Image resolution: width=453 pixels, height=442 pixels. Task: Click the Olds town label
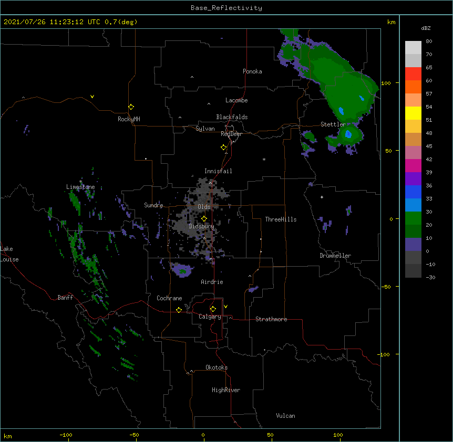click(204, 207)
